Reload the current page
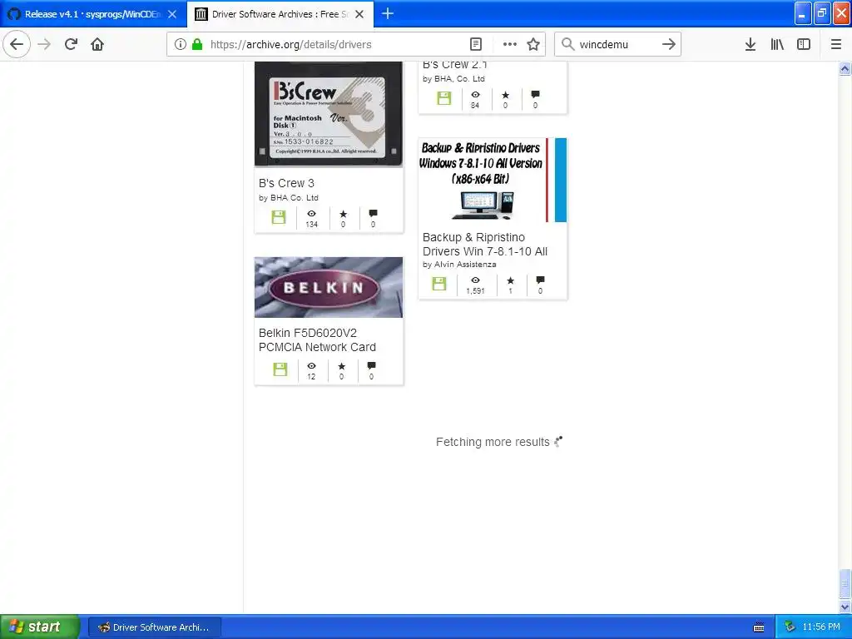 coord(71,44)
